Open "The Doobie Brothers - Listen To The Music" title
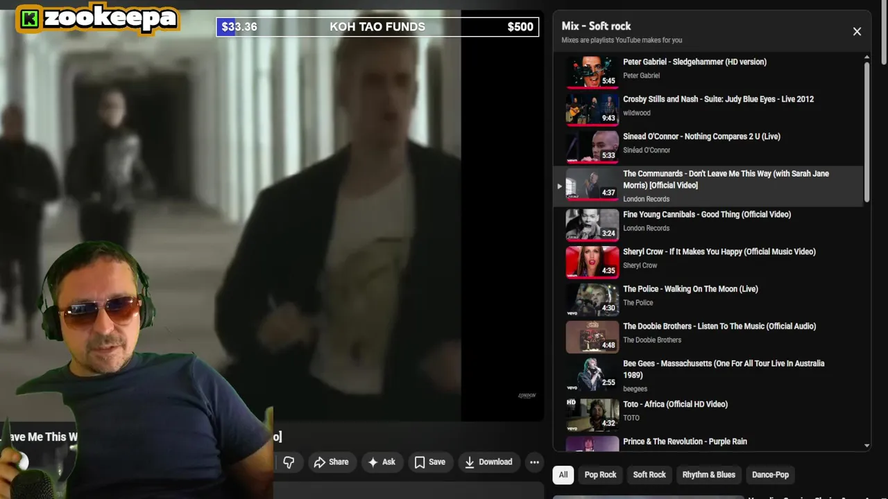888x499 pixels. (719, 326)
